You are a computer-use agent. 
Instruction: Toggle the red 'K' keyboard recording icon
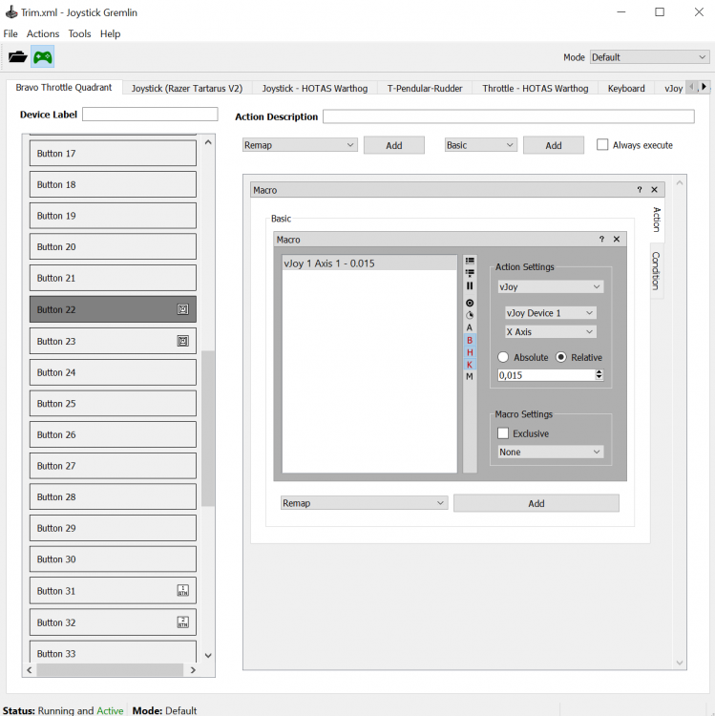[x=470, y=365]
